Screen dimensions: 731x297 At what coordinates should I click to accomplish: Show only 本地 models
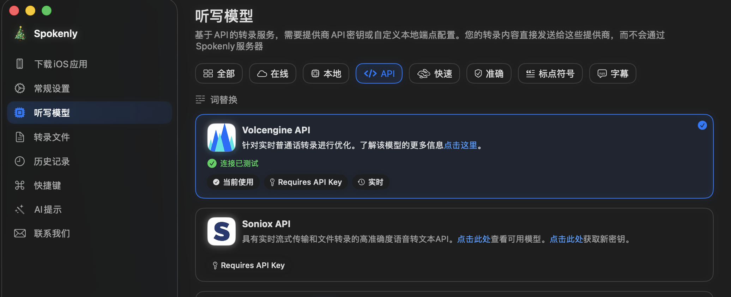[326, 73]
